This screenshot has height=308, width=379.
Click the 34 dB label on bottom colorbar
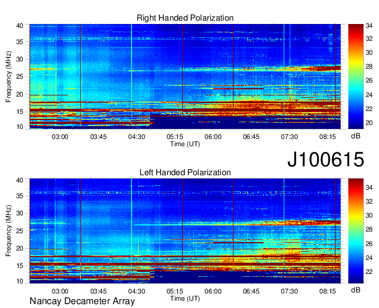[x=369, y=187]
